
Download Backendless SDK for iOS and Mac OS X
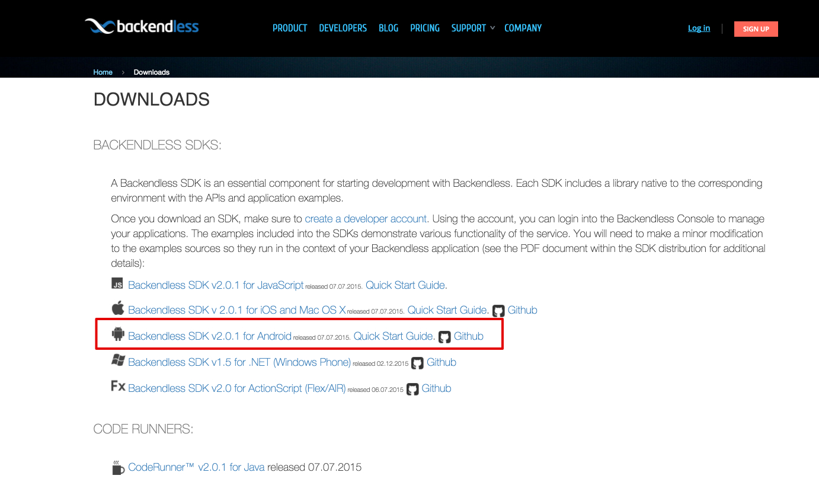click(x=237, y=310)
